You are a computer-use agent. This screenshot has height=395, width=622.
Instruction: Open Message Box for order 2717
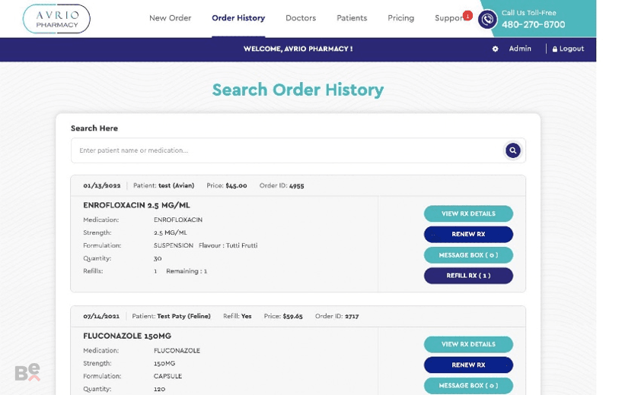[x=468, y=385]
